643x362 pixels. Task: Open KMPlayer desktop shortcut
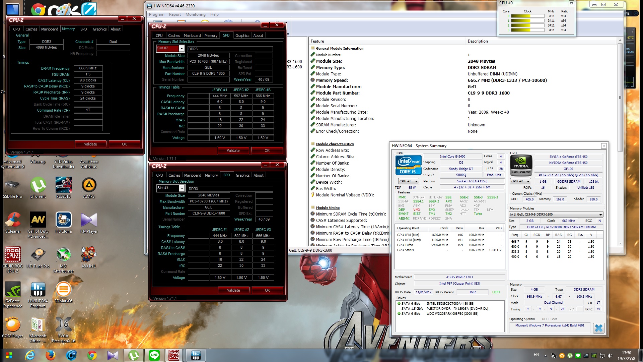[89, 220]
